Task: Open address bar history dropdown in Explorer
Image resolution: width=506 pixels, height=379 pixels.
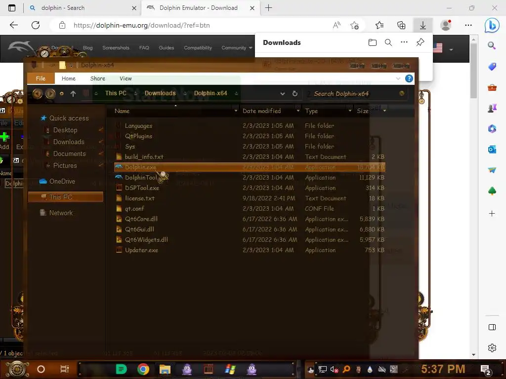Action: click(282, 93)
